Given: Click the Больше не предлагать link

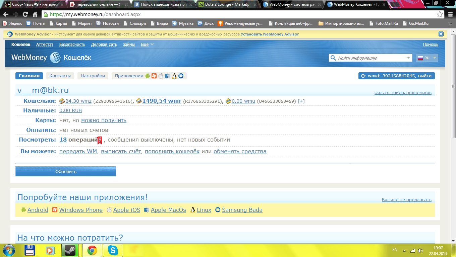Looking at the screenshot, I should (407, 200).
